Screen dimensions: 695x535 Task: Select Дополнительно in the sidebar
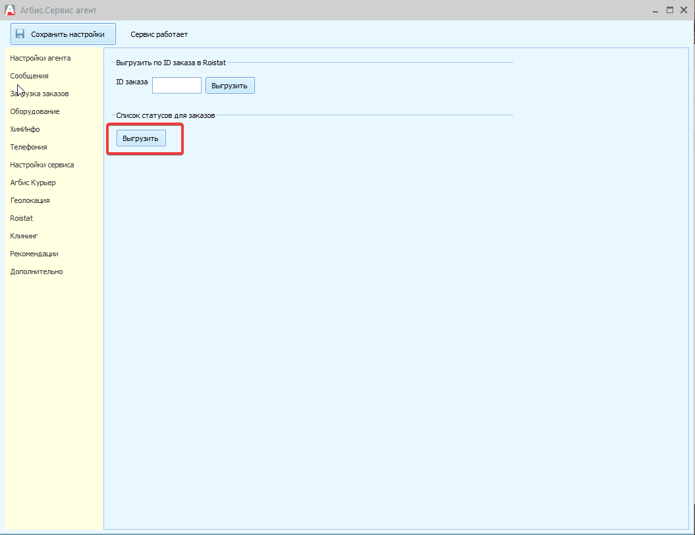(36, 271)
